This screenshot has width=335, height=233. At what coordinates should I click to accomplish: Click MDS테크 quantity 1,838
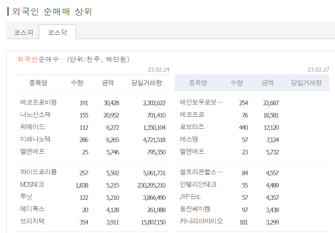(82, 186)
